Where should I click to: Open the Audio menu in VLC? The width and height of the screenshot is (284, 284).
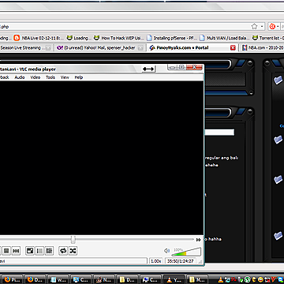point(20,77)
